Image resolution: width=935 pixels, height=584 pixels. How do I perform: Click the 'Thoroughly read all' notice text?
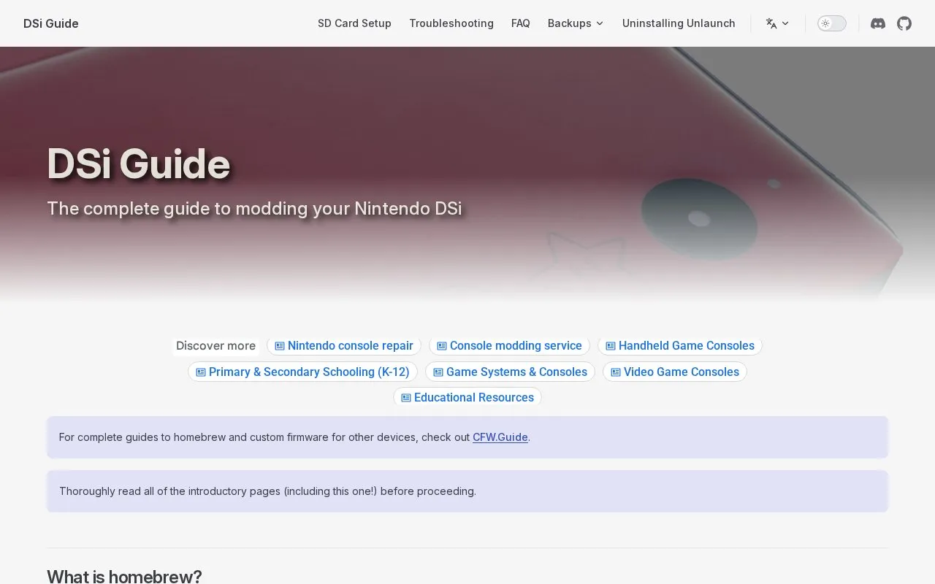coord(267,491)
